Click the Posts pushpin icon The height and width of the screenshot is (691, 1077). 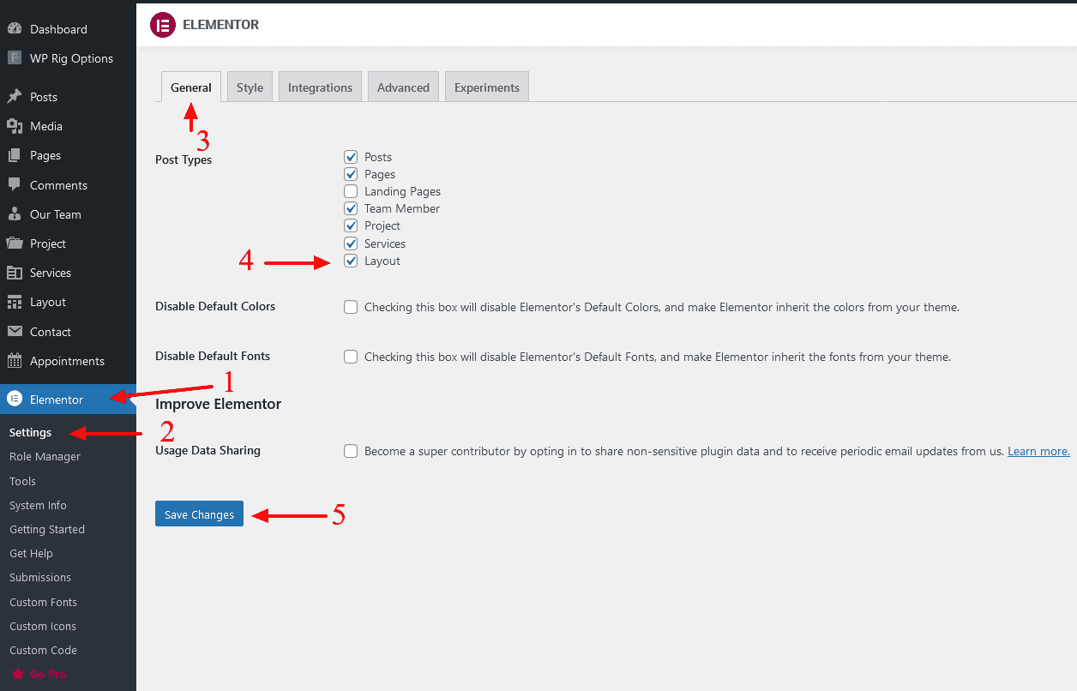[x=14, y=97]
